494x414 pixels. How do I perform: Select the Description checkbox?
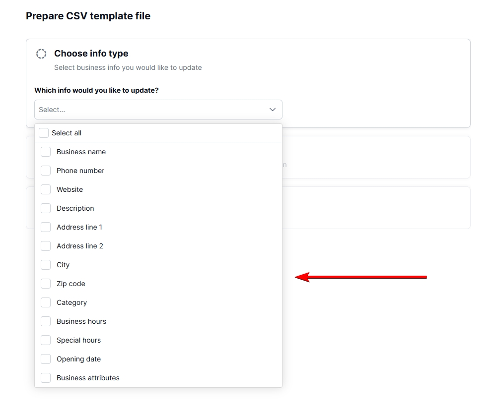(46, 208)
